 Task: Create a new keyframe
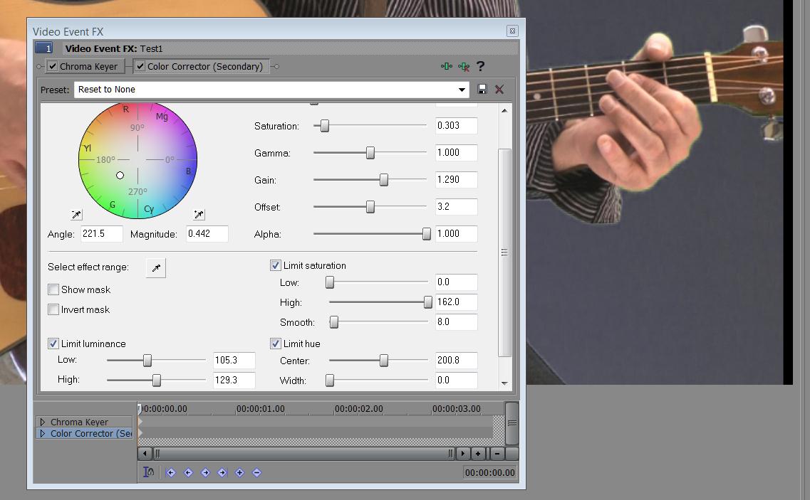239,473
